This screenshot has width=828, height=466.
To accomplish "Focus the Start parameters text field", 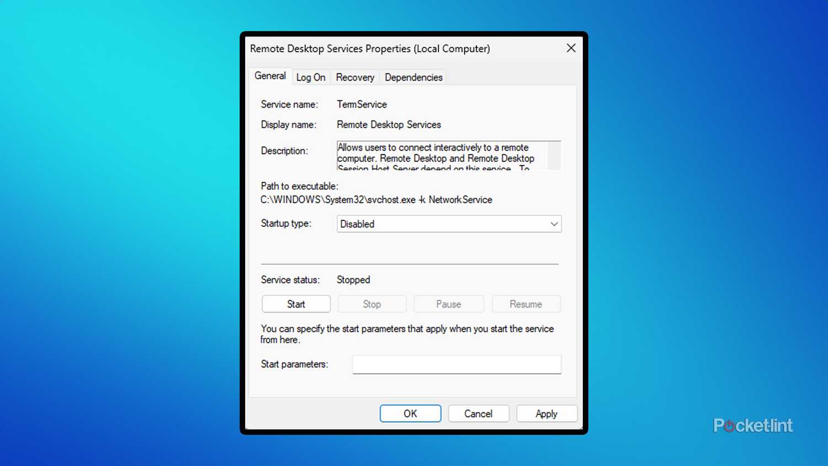I will click(x=457, y=364).
